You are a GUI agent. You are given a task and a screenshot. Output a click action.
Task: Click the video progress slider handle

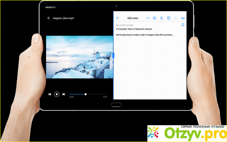pos(86,94)
